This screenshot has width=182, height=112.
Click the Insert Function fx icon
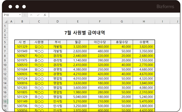(x=45, y=15)
